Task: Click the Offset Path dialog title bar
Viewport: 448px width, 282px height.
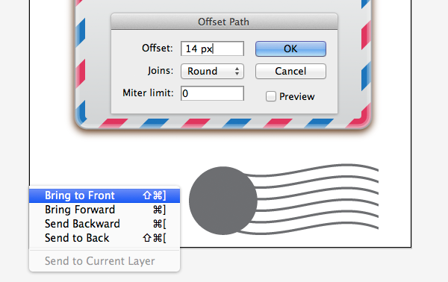Action: click(x=224, y=22)
